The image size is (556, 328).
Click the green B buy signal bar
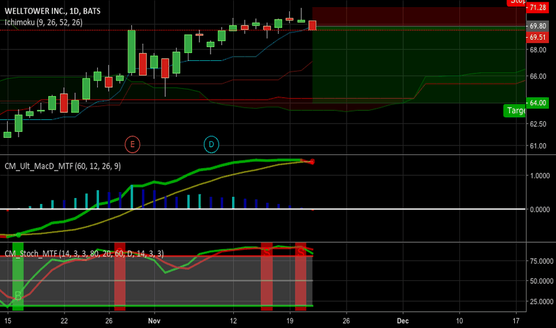coord(18,277)
